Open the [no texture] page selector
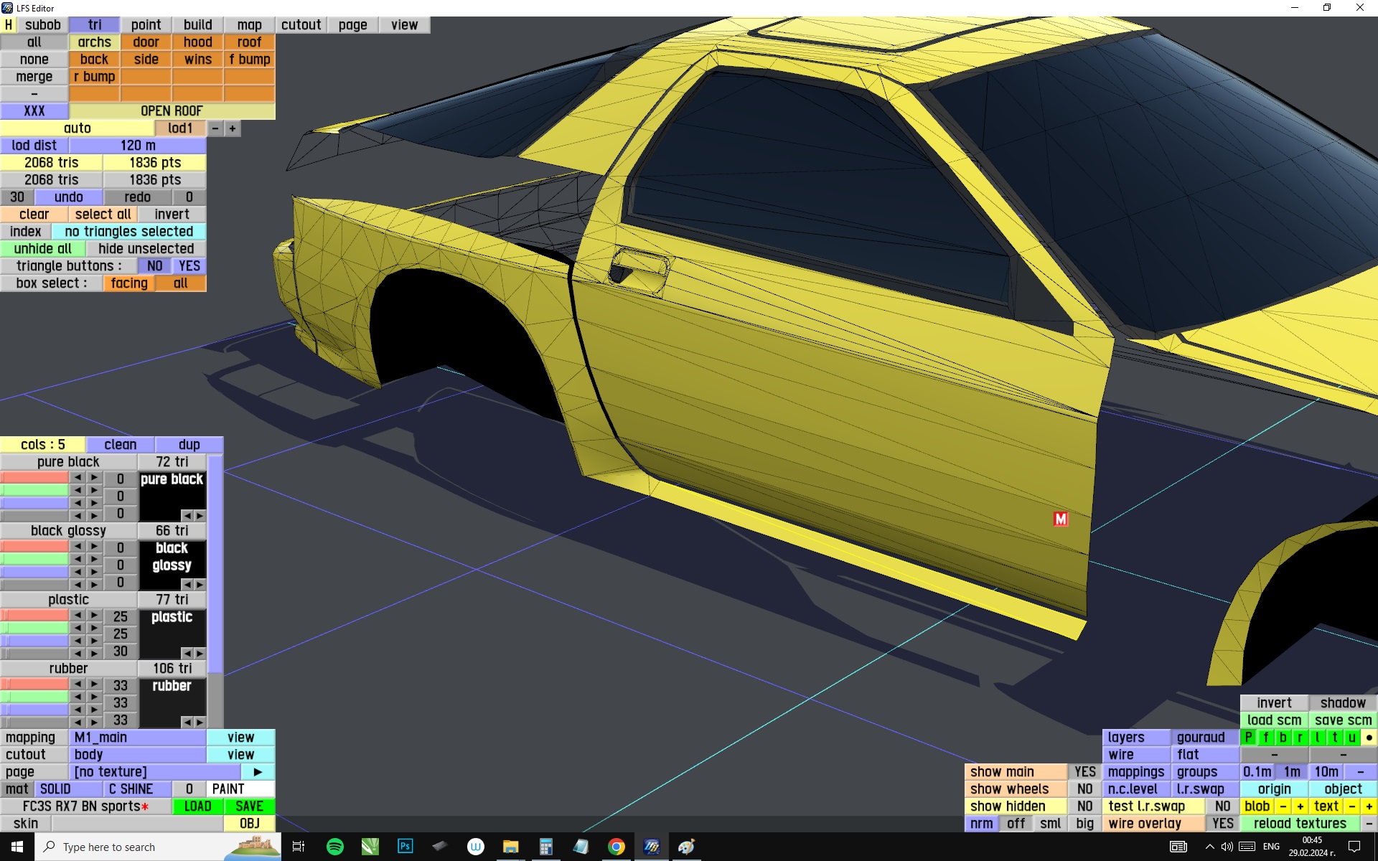 154,772
